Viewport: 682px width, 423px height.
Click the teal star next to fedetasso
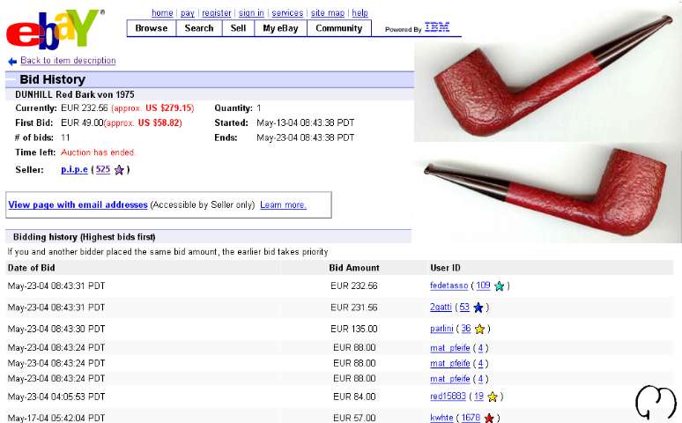(x=500, y=286)
